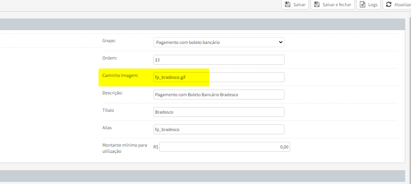411x184 pixels.
Task: Click the Título label
Action: click(x=108, y=110)
